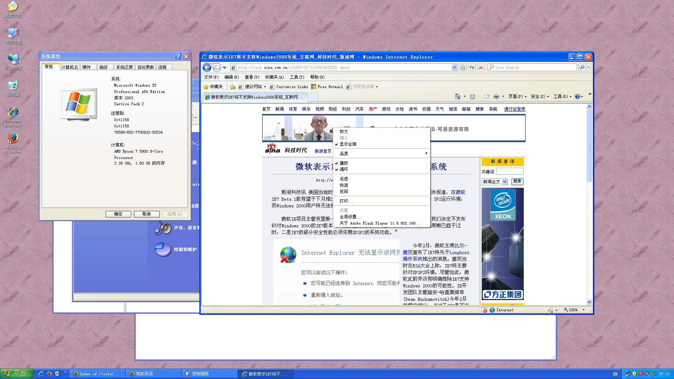Stop page loading with the red X icon
The image size is (674, 379).
[481, 67]
